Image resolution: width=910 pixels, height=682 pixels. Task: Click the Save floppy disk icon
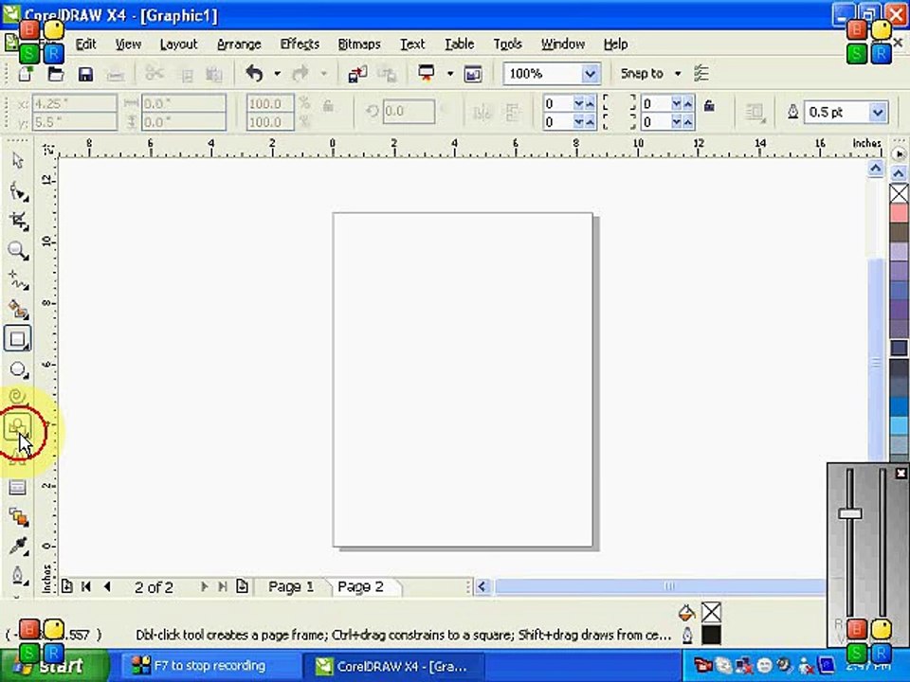85,74
